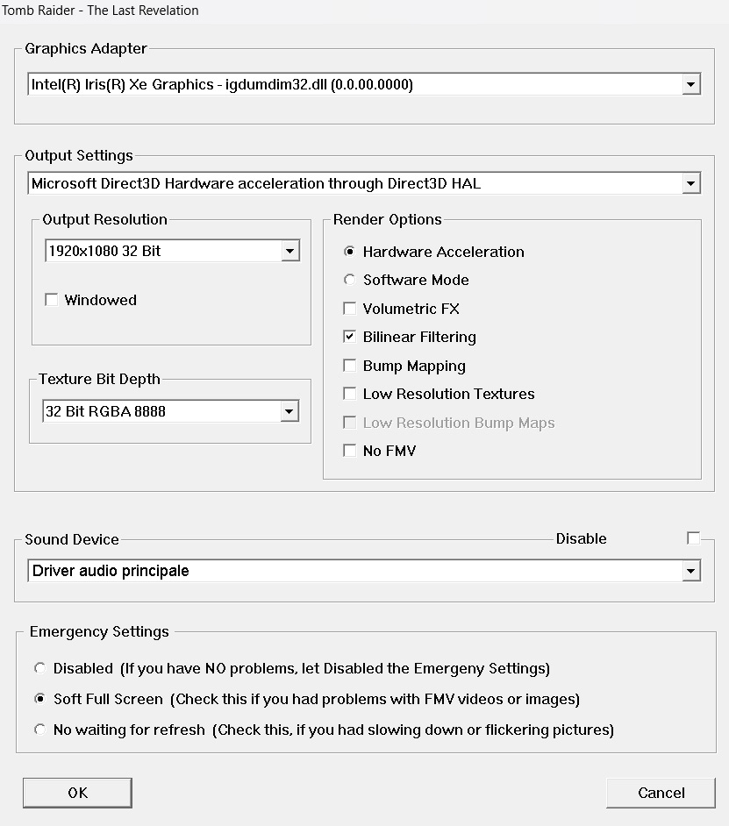The width and height of the screenshot is (729, 826).
Task: Open the Texture Bit Depth dropdown
Action: tap(289, 411)
